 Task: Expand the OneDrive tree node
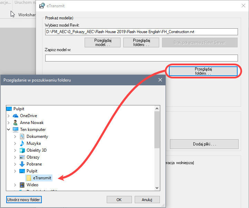click(x=9, y=116)
